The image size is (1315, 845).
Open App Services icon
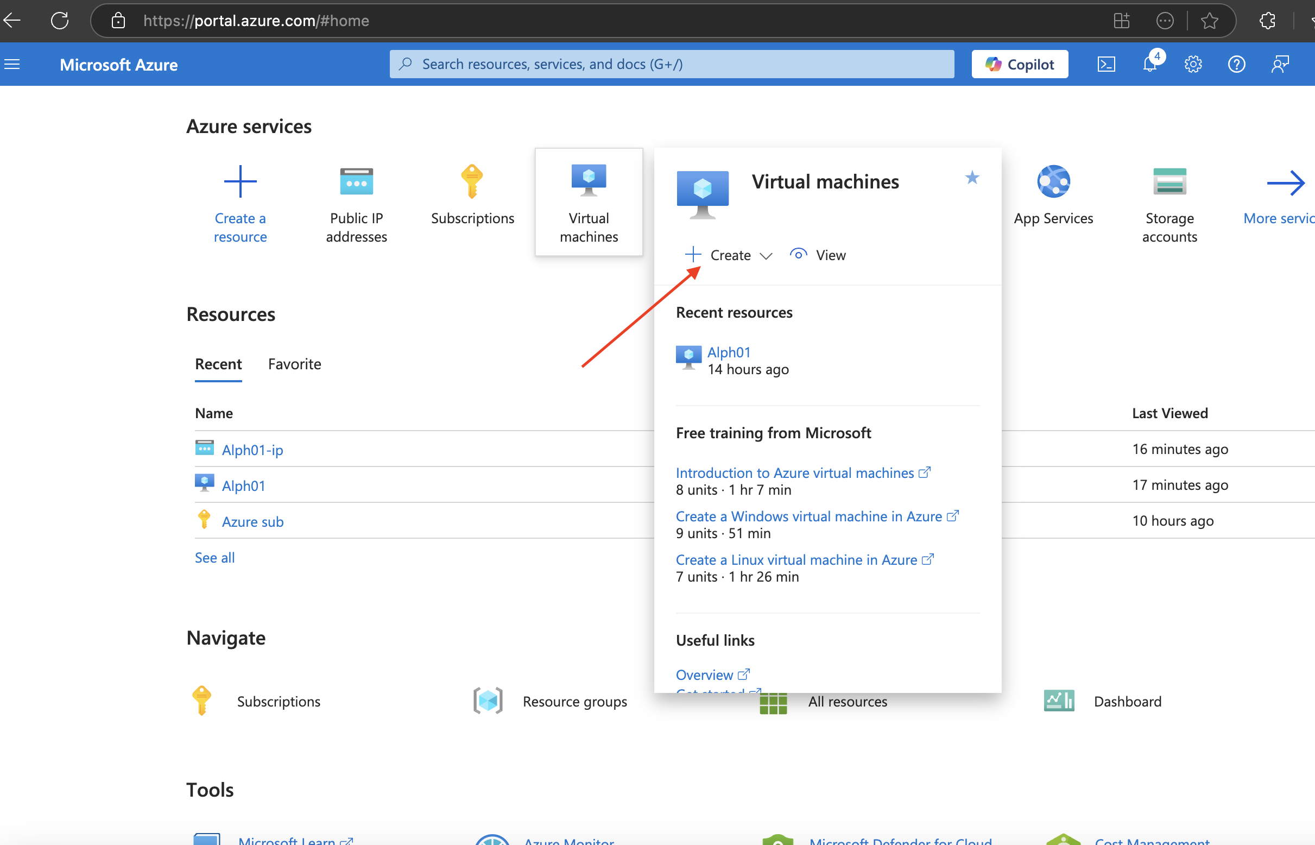click(1053, 181)
